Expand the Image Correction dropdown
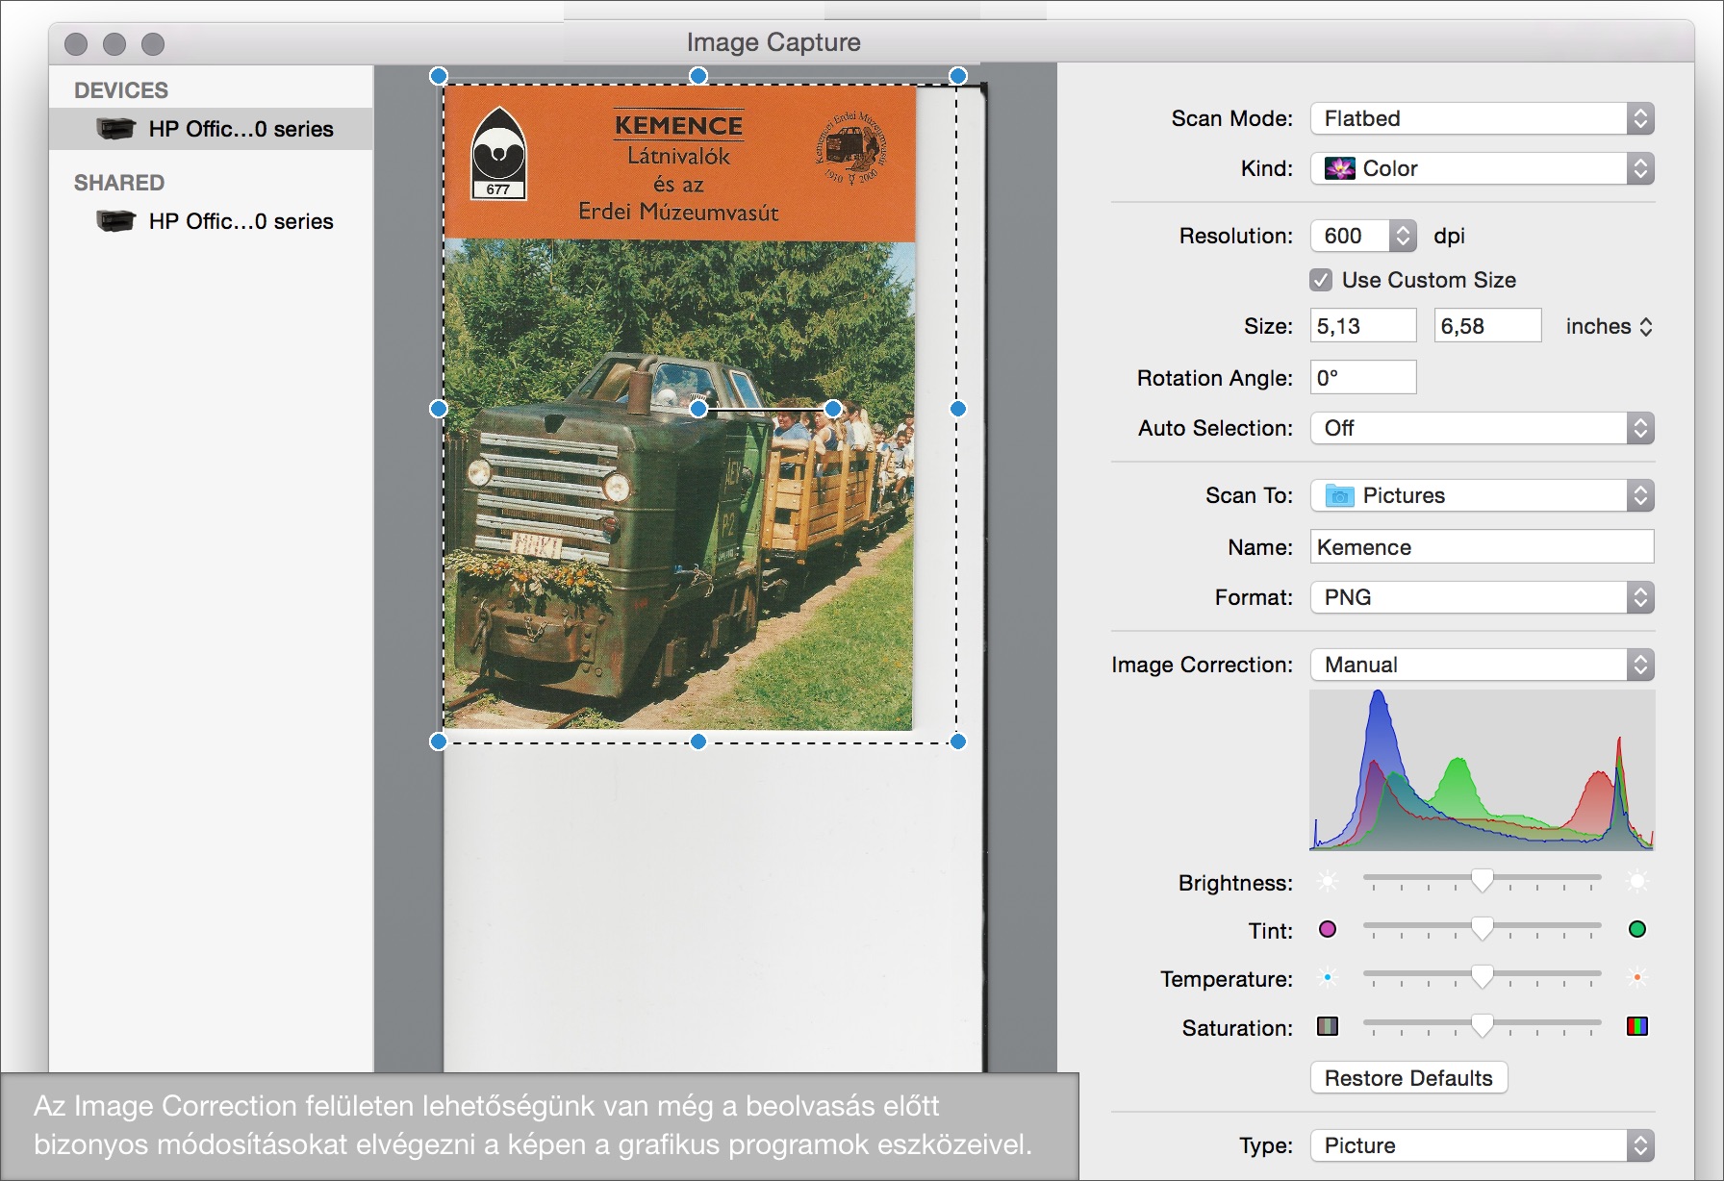The width and height of the screenshot is (1724, 1181). [x=1482, y=665]
